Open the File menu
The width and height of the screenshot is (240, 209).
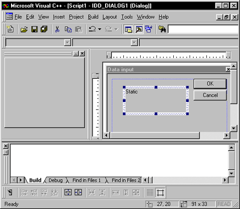[x=18, y=17]
